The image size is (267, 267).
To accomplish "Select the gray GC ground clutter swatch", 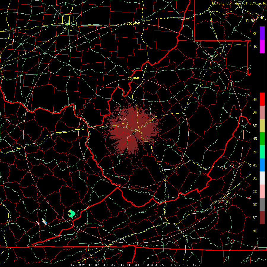I will click(262, 204).
